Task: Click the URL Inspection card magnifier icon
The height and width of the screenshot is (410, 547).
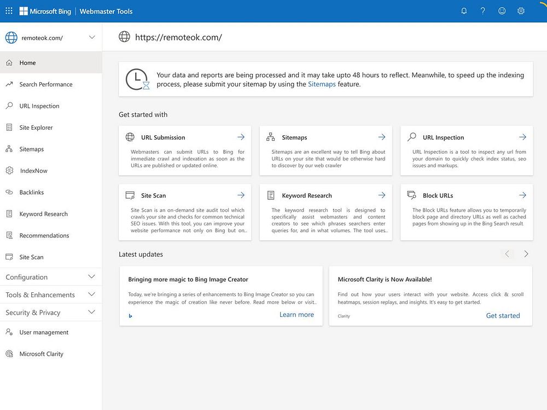Action: [412, 136]
